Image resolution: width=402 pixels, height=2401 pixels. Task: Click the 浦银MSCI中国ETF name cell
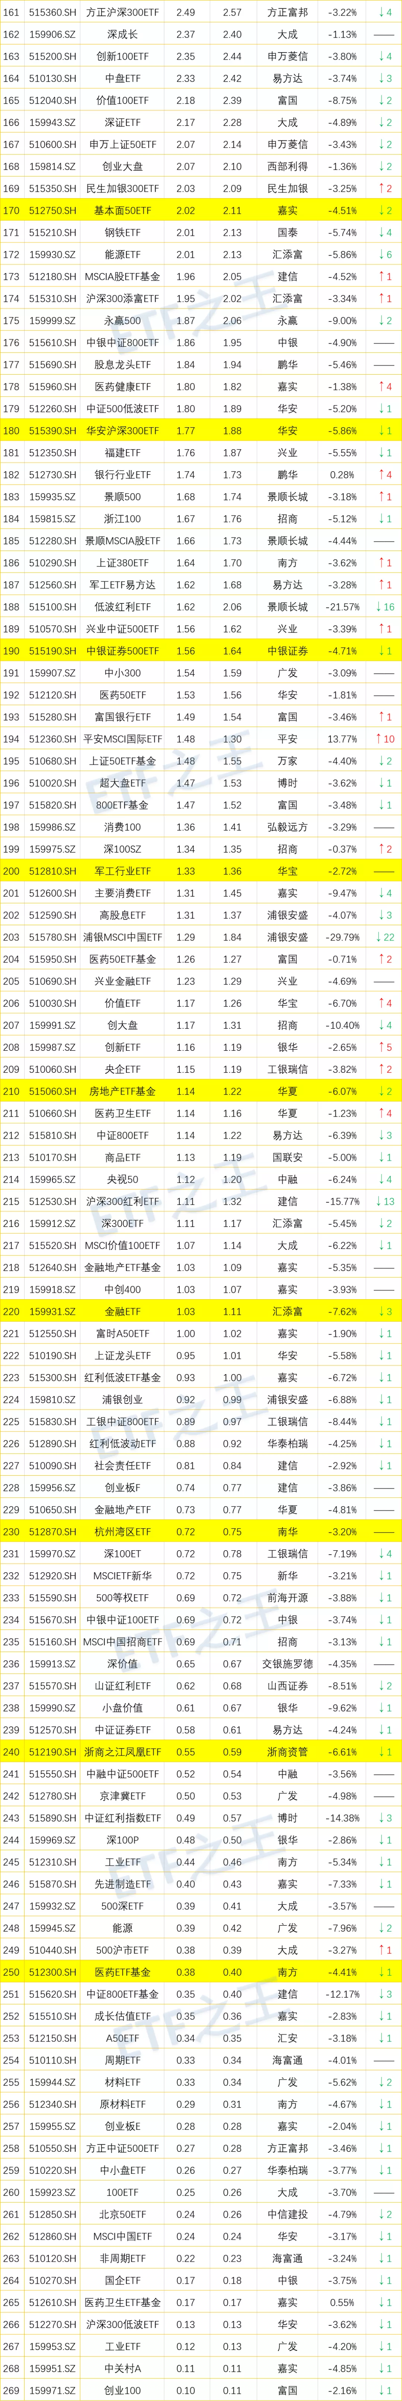[x=122, y=937]
